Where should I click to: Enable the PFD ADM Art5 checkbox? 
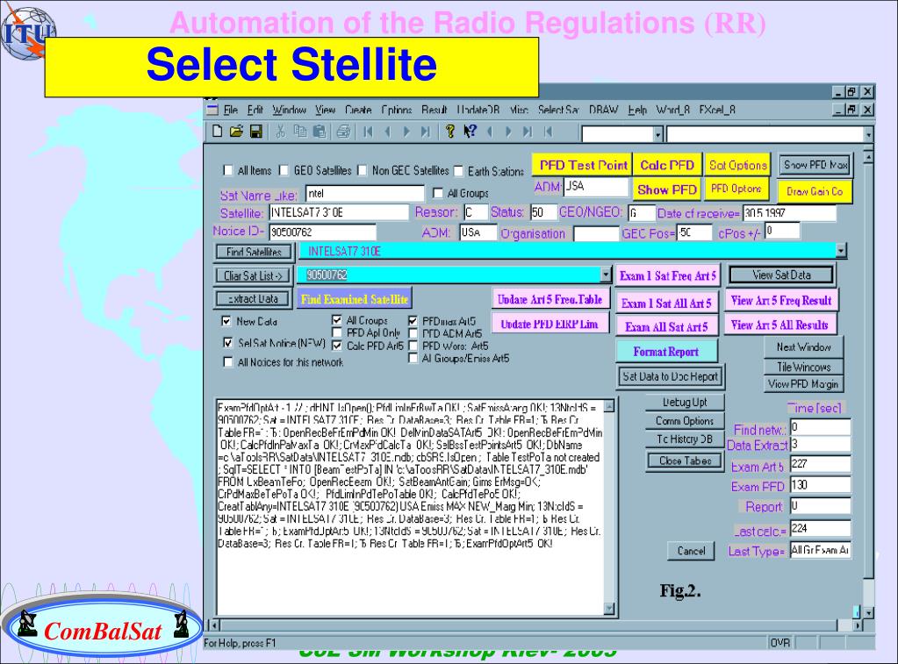pyautogui.click(x=413, y=332)
